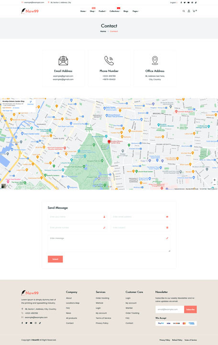This screenshot has width=218, height=345.
Task: Click the YouTube icon in the footer
Action: click(31, 323)
